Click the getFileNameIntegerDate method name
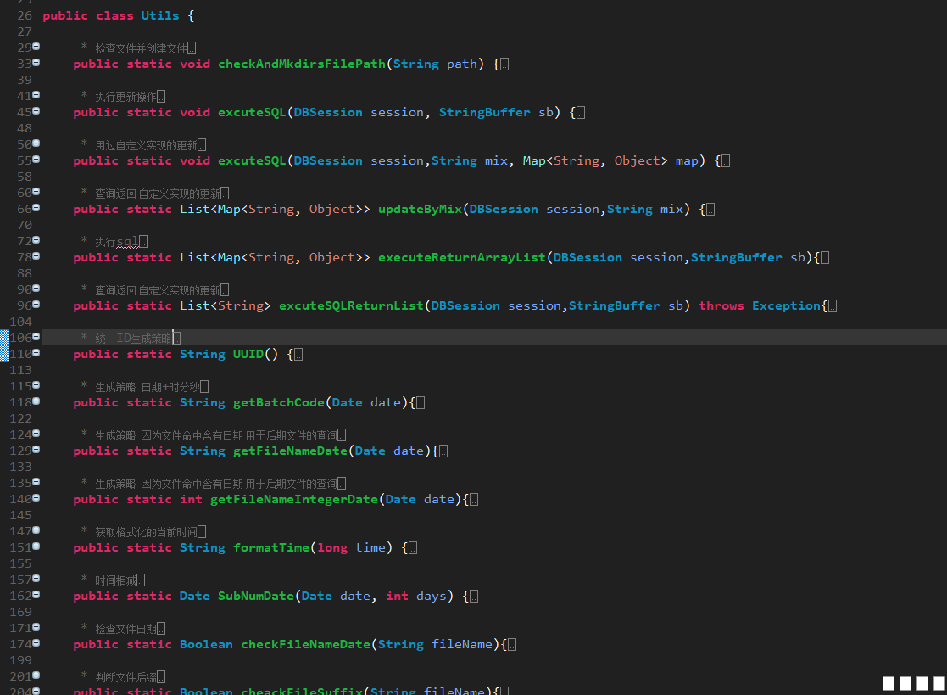 coord(293,499)
